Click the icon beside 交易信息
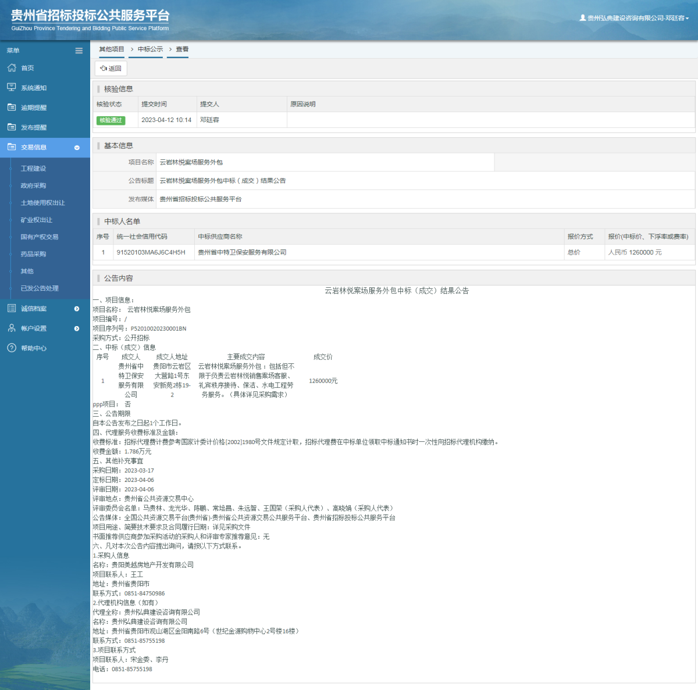 pos(12,147)
